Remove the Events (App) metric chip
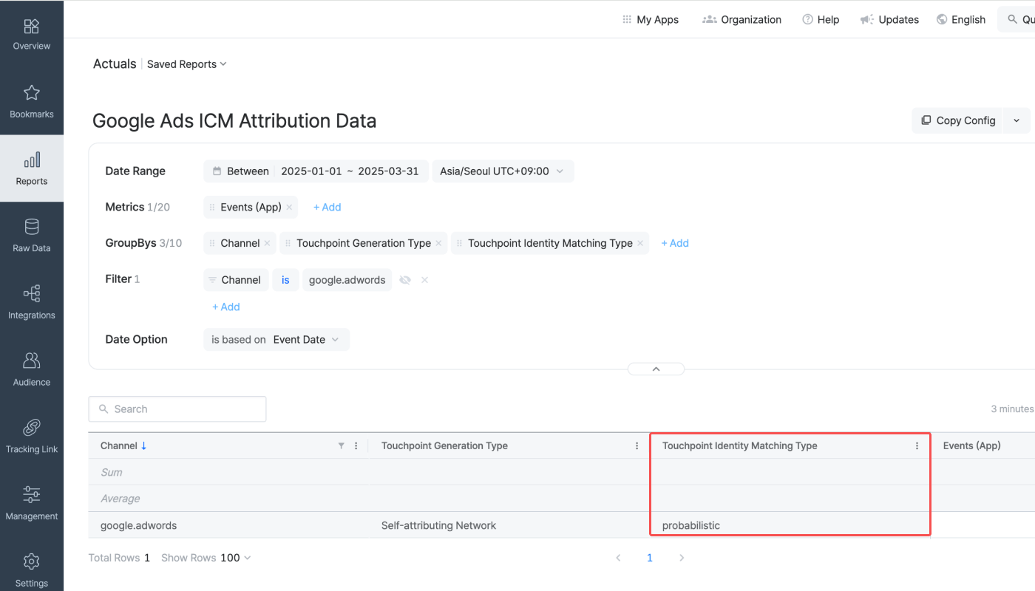The height and width of the screenshot is (591, 1035). tap(289, 208)
